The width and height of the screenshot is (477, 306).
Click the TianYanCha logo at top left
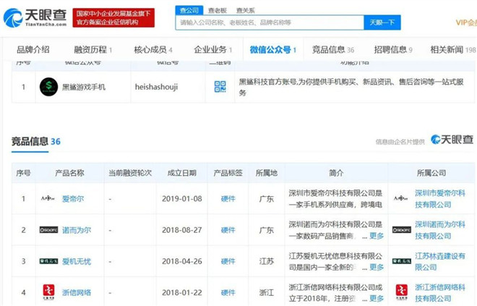click(x=35, y=17)
